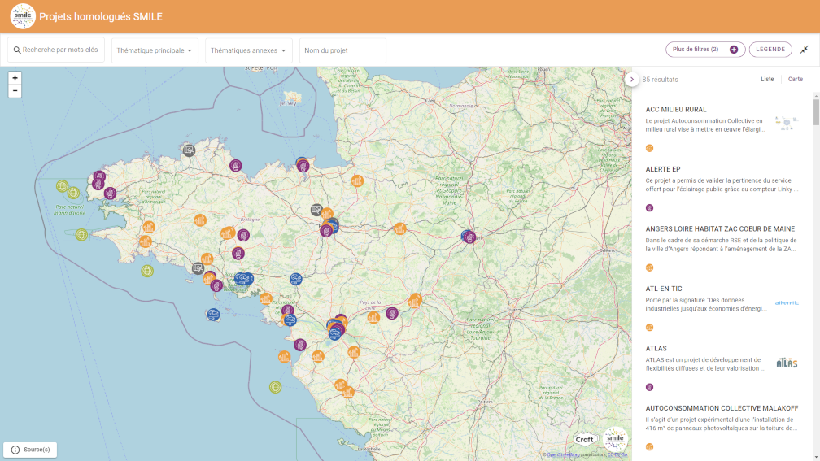Focus the keyword search field
Image resolution: width=820 pixels, height=461 pixels.
(x=56, y=50)
